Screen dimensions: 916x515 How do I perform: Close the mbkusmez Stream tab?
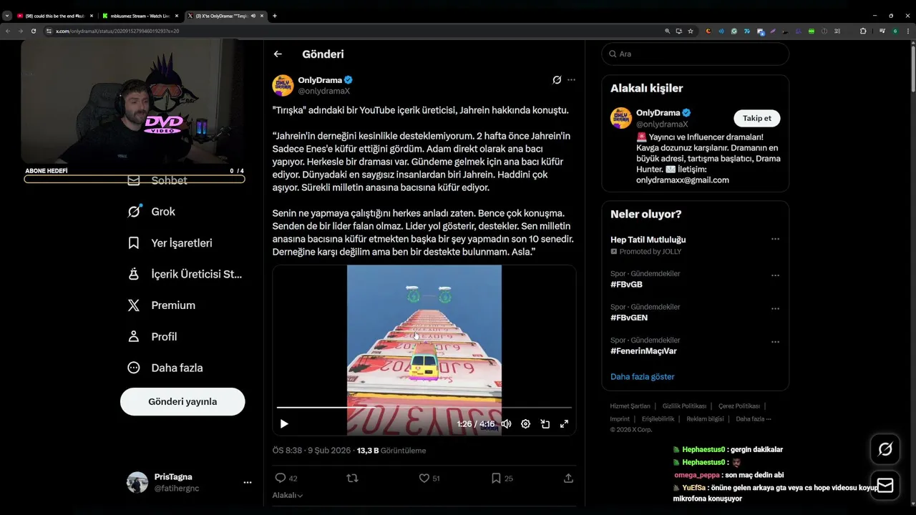(x=177, y=16)
